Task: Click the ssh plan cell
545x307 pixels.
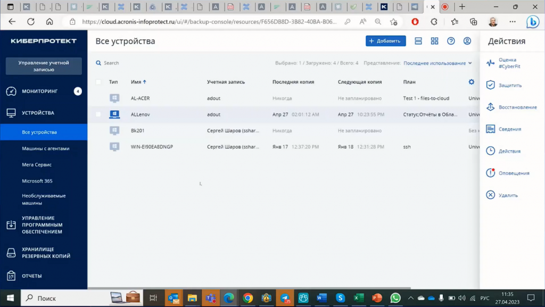Action: coord(407,146)
